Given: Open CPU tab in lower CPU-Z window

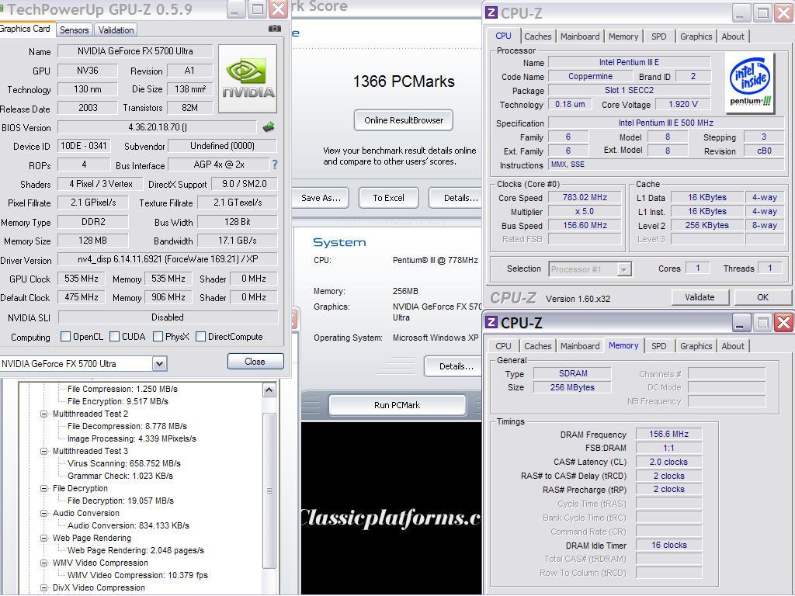Looking at the screenshot, I should 503,346.
